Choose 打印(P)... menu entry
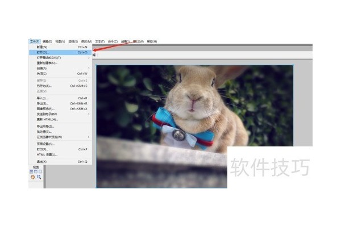Viewport: 341px width, 227px height. [x=60, y=149]
